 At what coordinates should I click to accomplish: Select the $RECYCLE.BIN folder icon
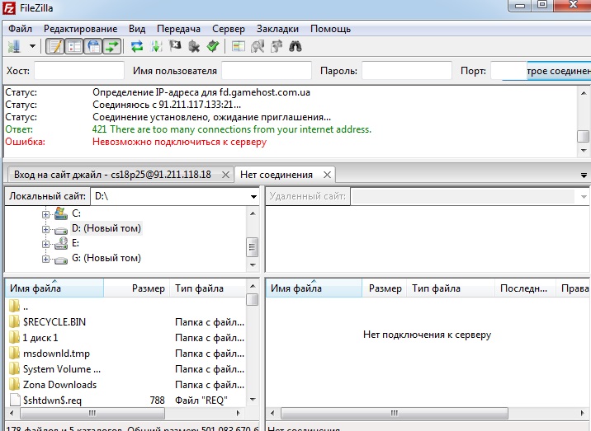point(14,322)
